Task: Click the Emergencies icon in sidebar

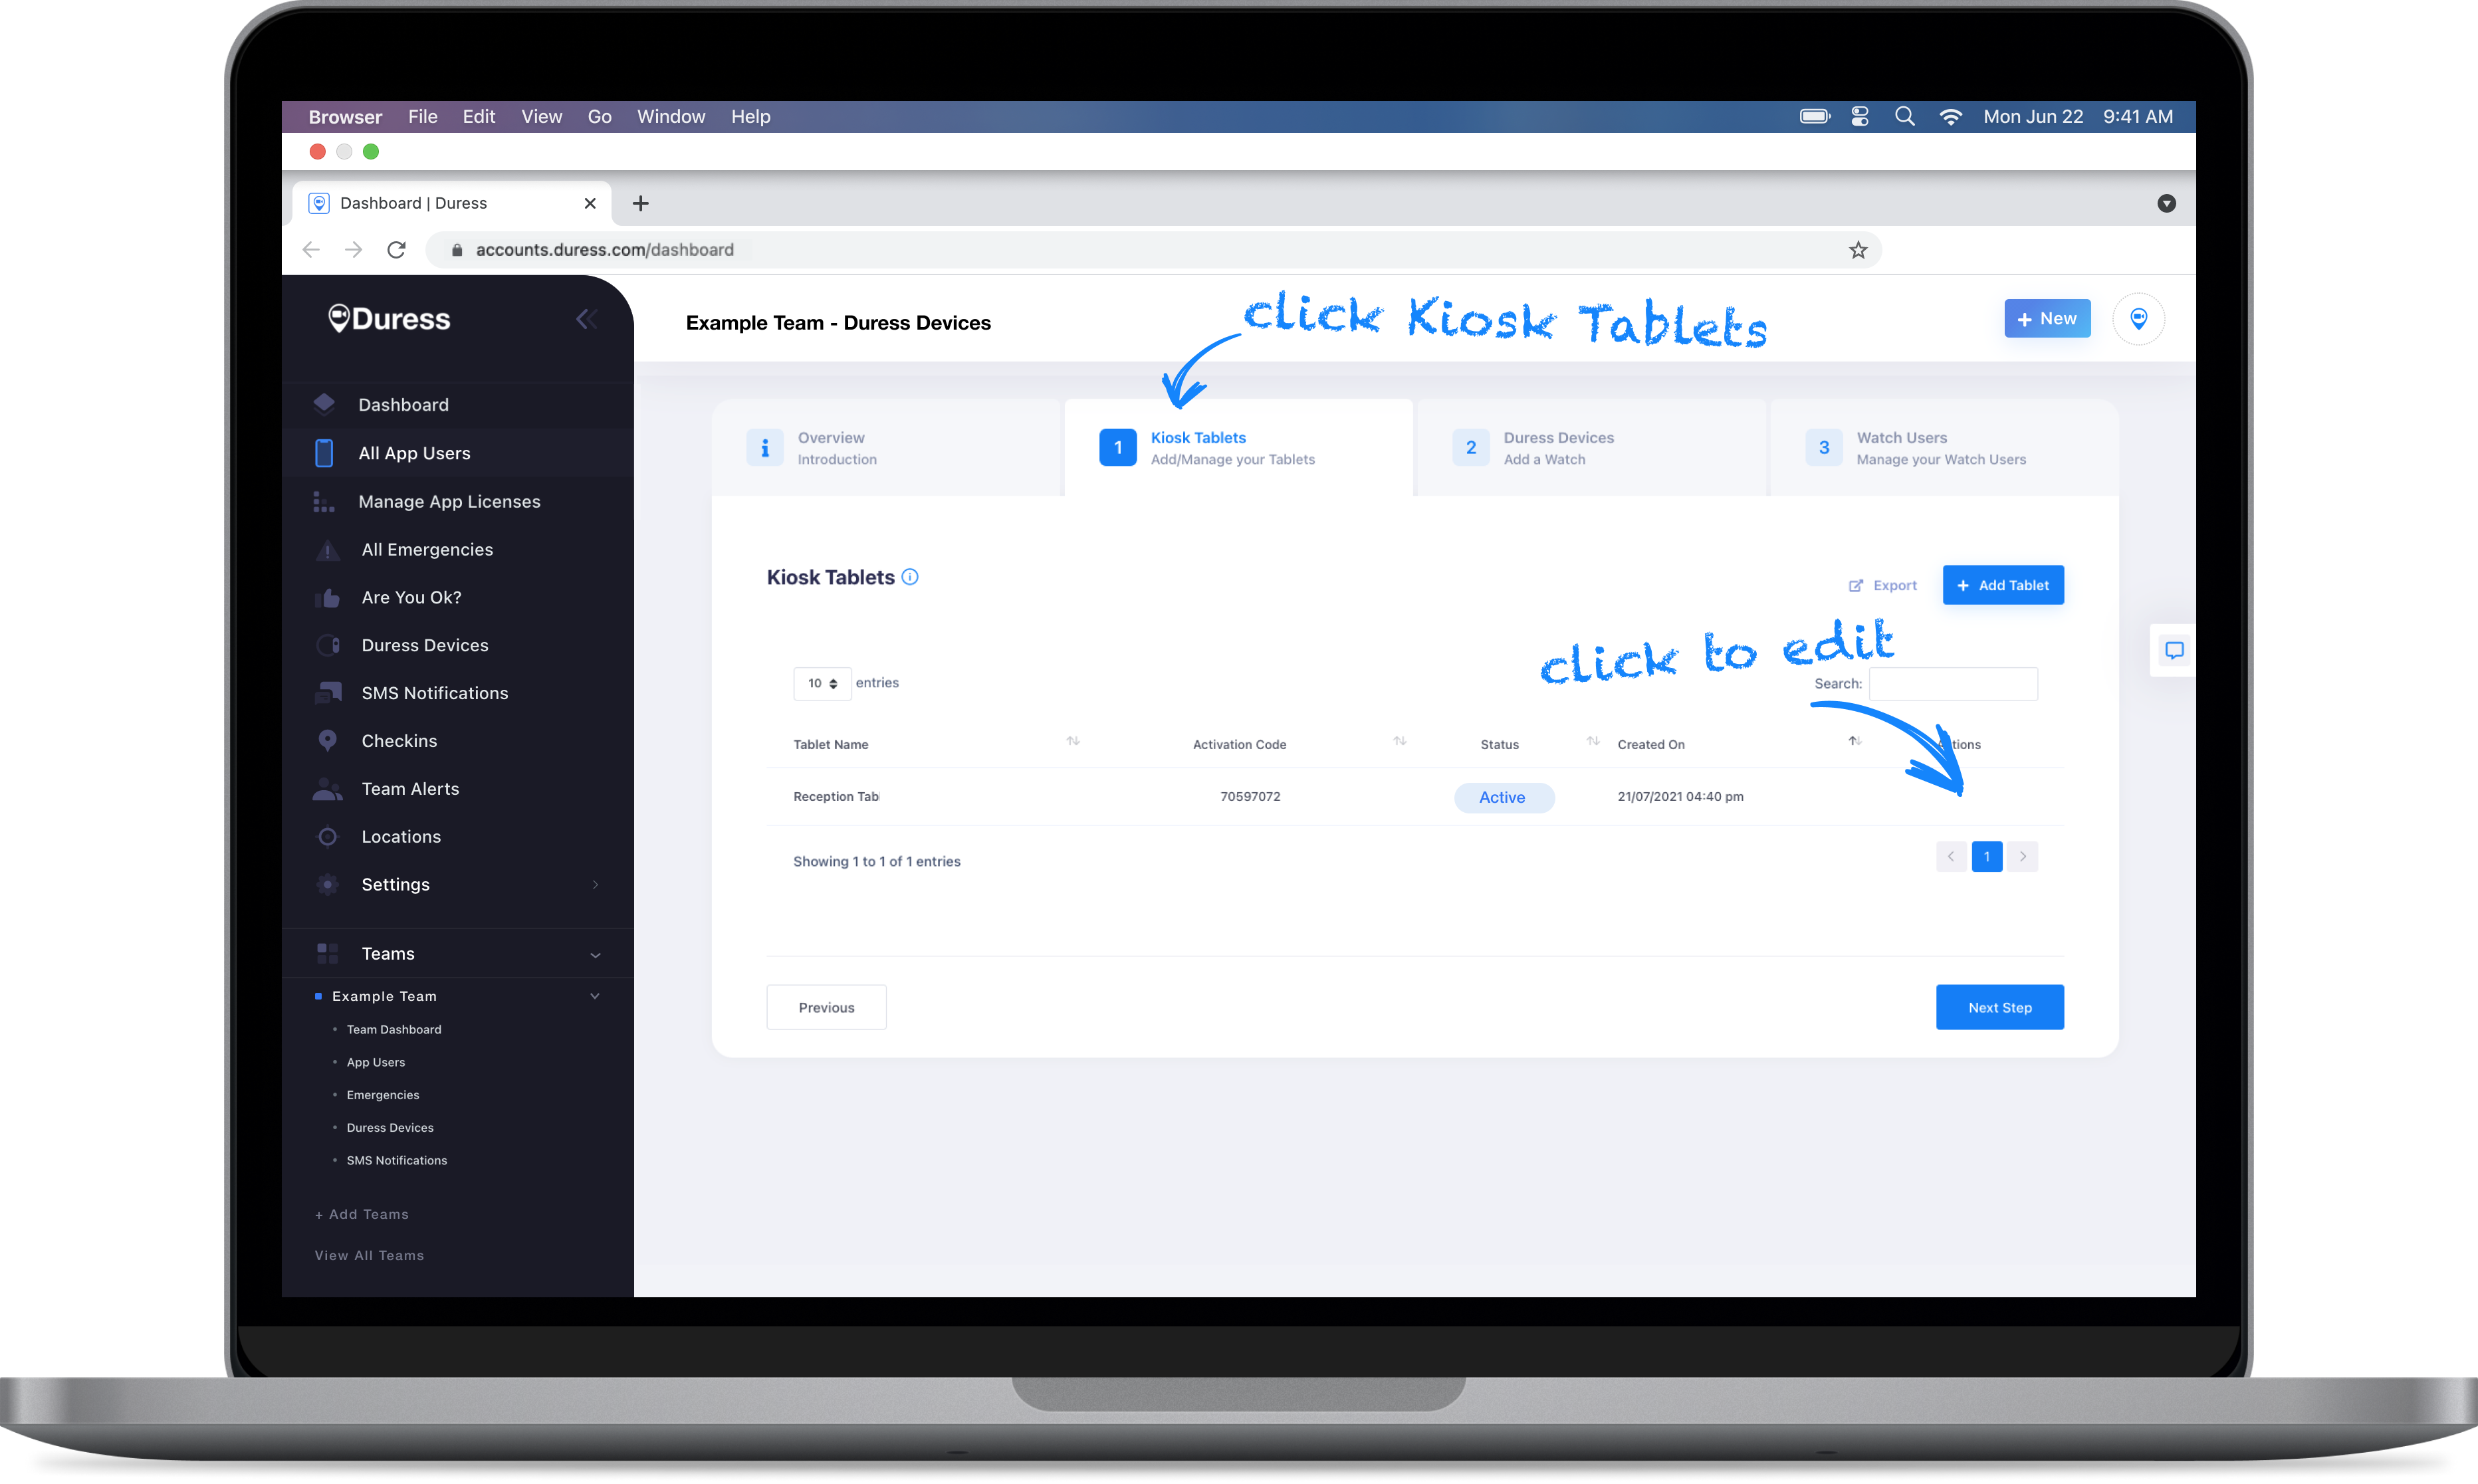Action: [325, 548]
